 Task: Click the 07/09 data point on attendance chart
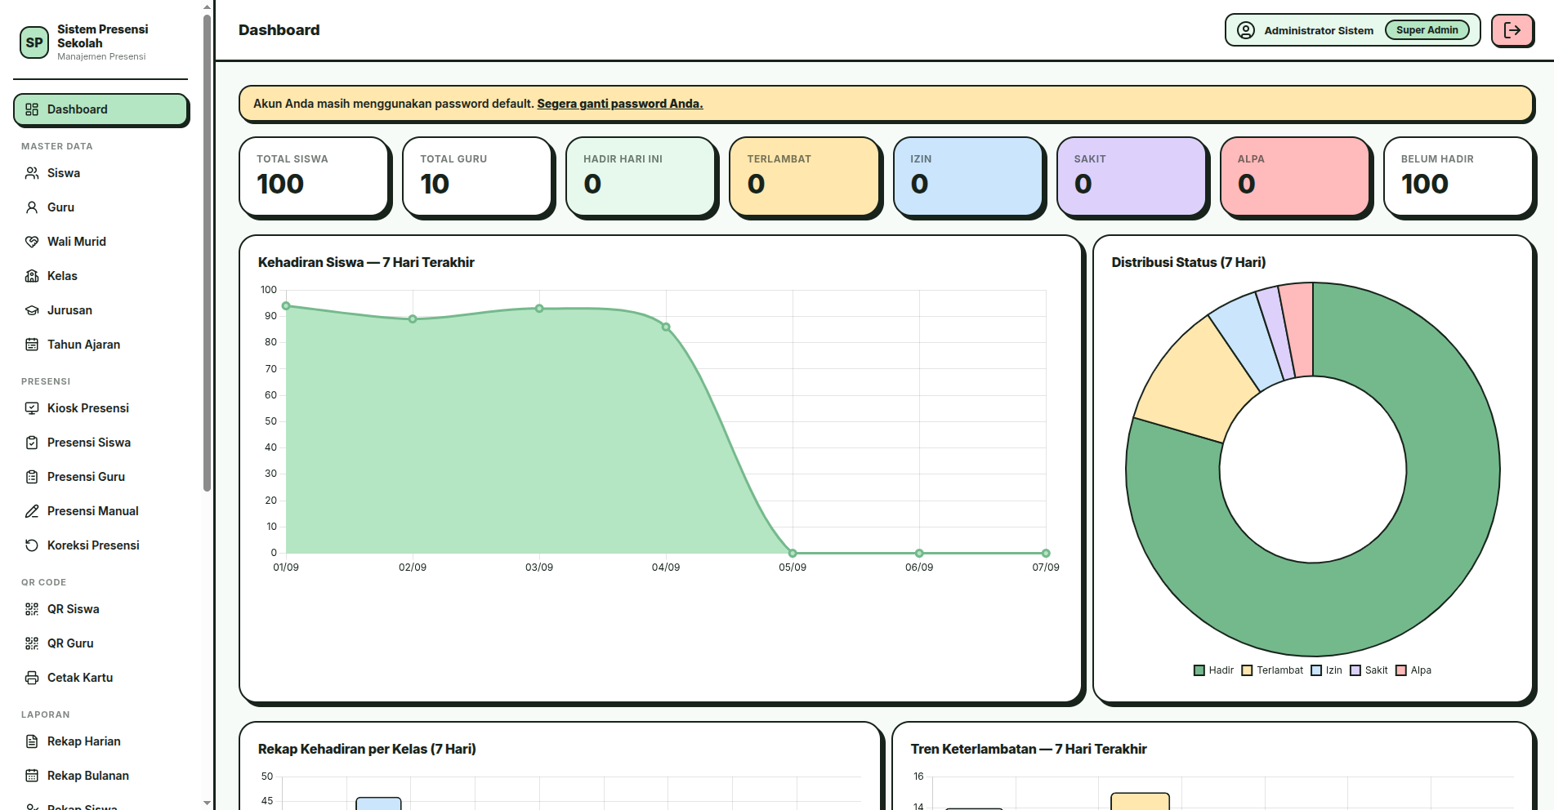(x=1046, y=554)
